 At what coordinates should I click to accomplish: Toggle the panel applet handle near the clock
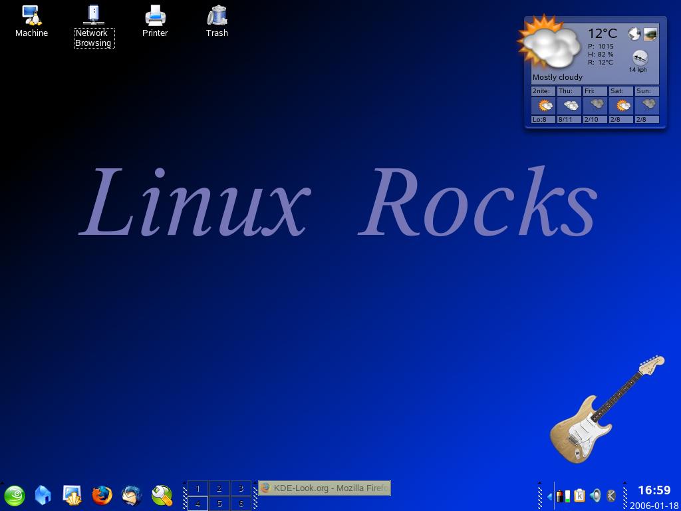pos(624,496)
